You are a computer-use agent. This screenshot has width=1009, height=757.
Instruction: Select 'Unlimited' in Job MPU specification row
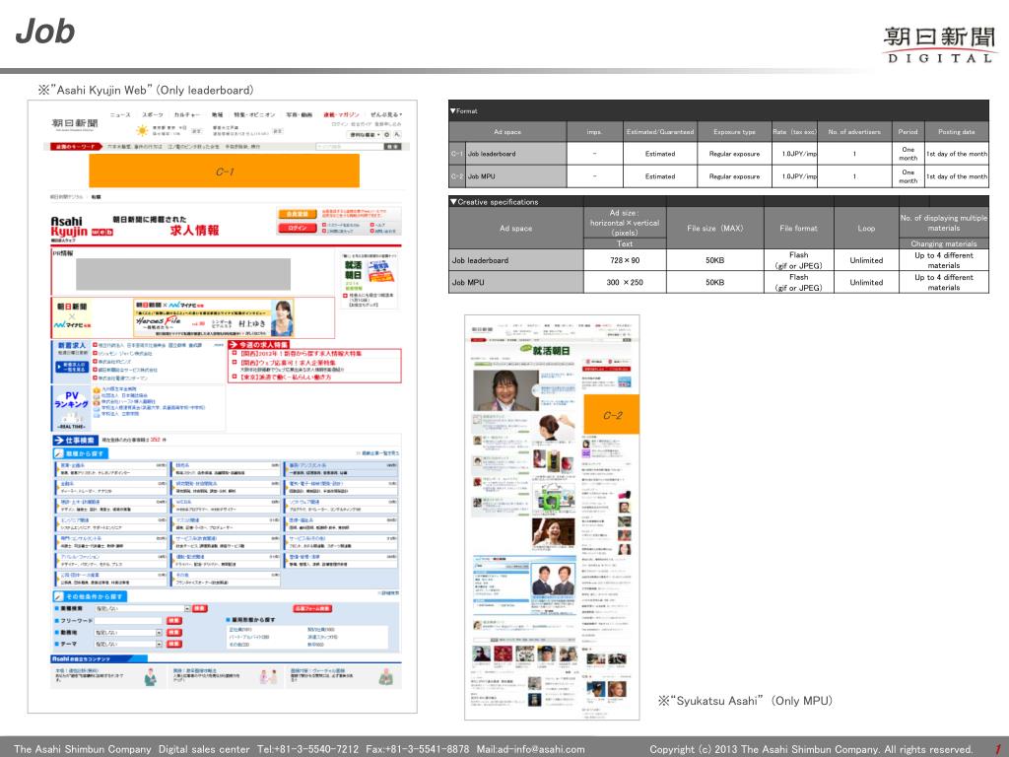[866, 282]
